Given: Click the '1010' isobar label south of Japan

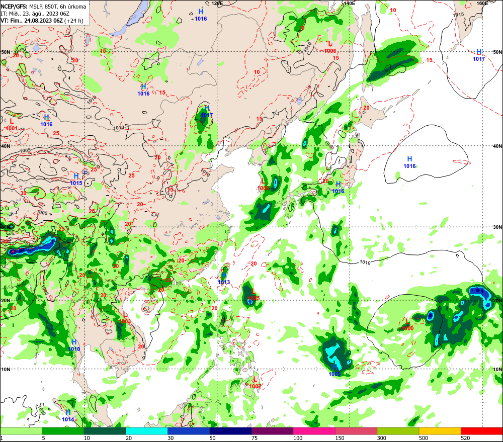Looking at the screenshot, I should click(x=365, y=262).
